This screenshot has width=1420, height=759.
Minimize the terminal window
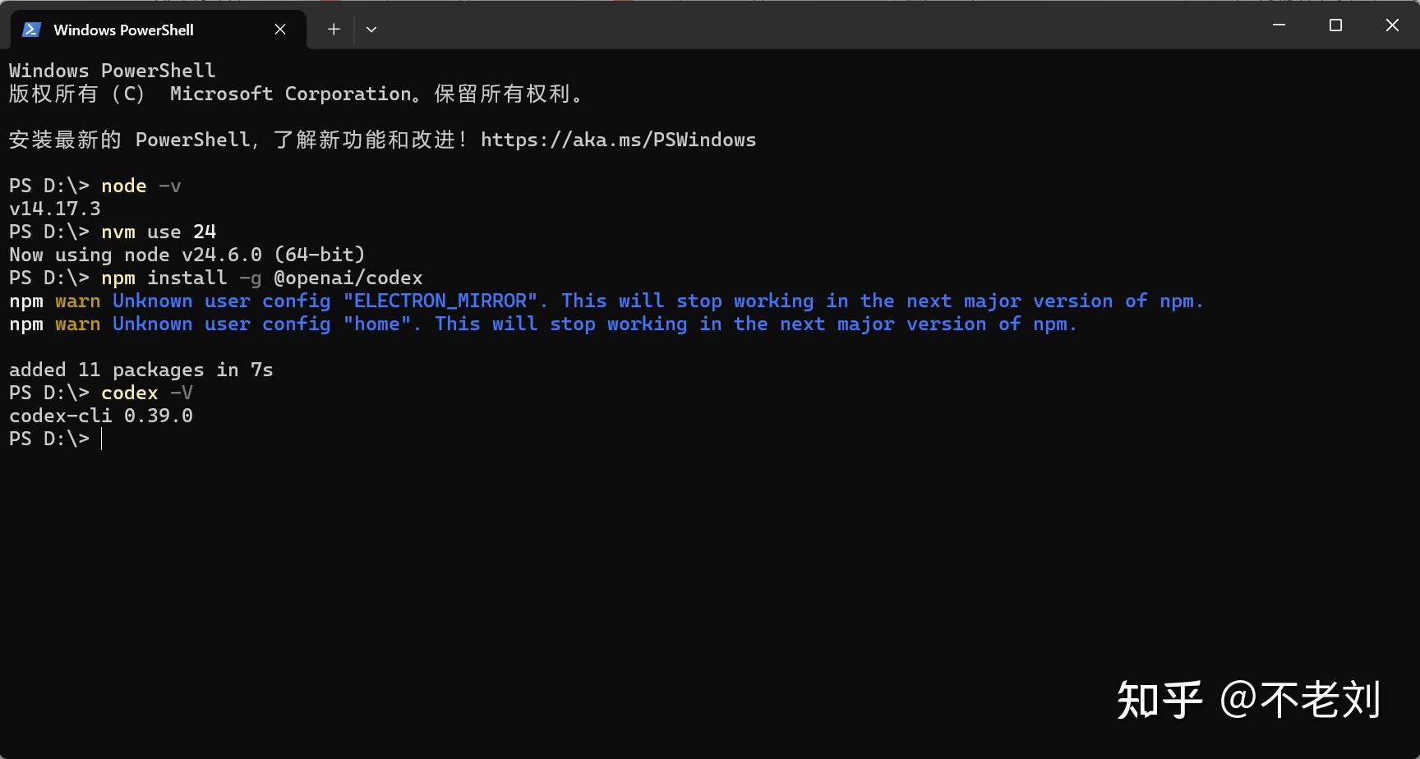coord(1279,25)
